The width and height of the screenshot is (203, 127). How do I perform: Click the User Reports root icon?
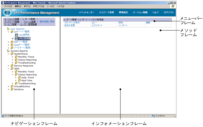pyautogui.click(x=8, y=29)
